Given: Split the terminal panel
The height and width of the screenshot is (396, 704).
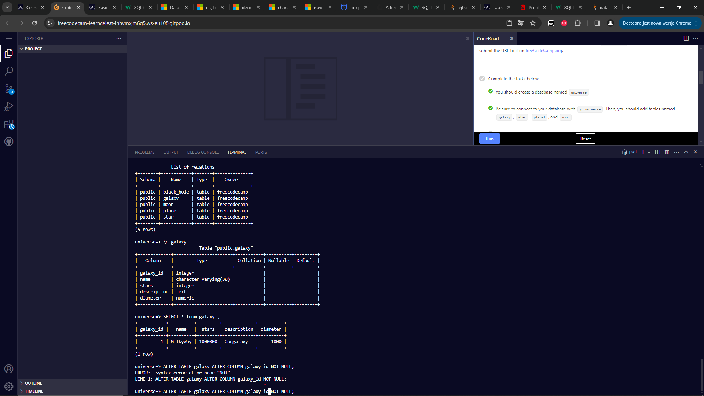Looking at the screenshot, I should coord(657,152).
